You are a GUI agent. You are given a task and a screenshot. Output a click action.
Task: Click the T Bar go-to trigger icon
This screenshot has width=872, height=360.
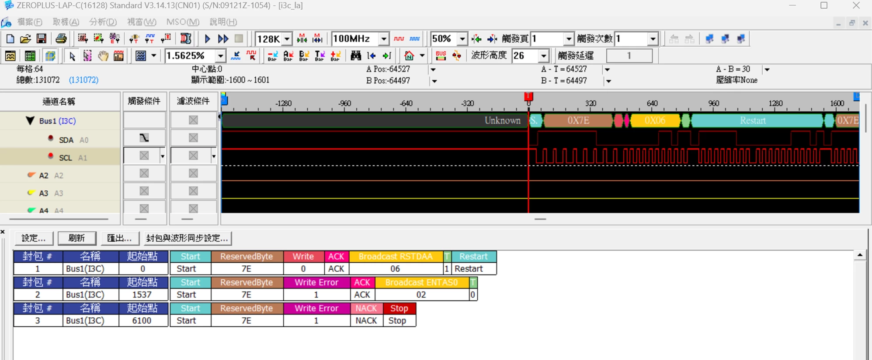click(x=320, y=56)
